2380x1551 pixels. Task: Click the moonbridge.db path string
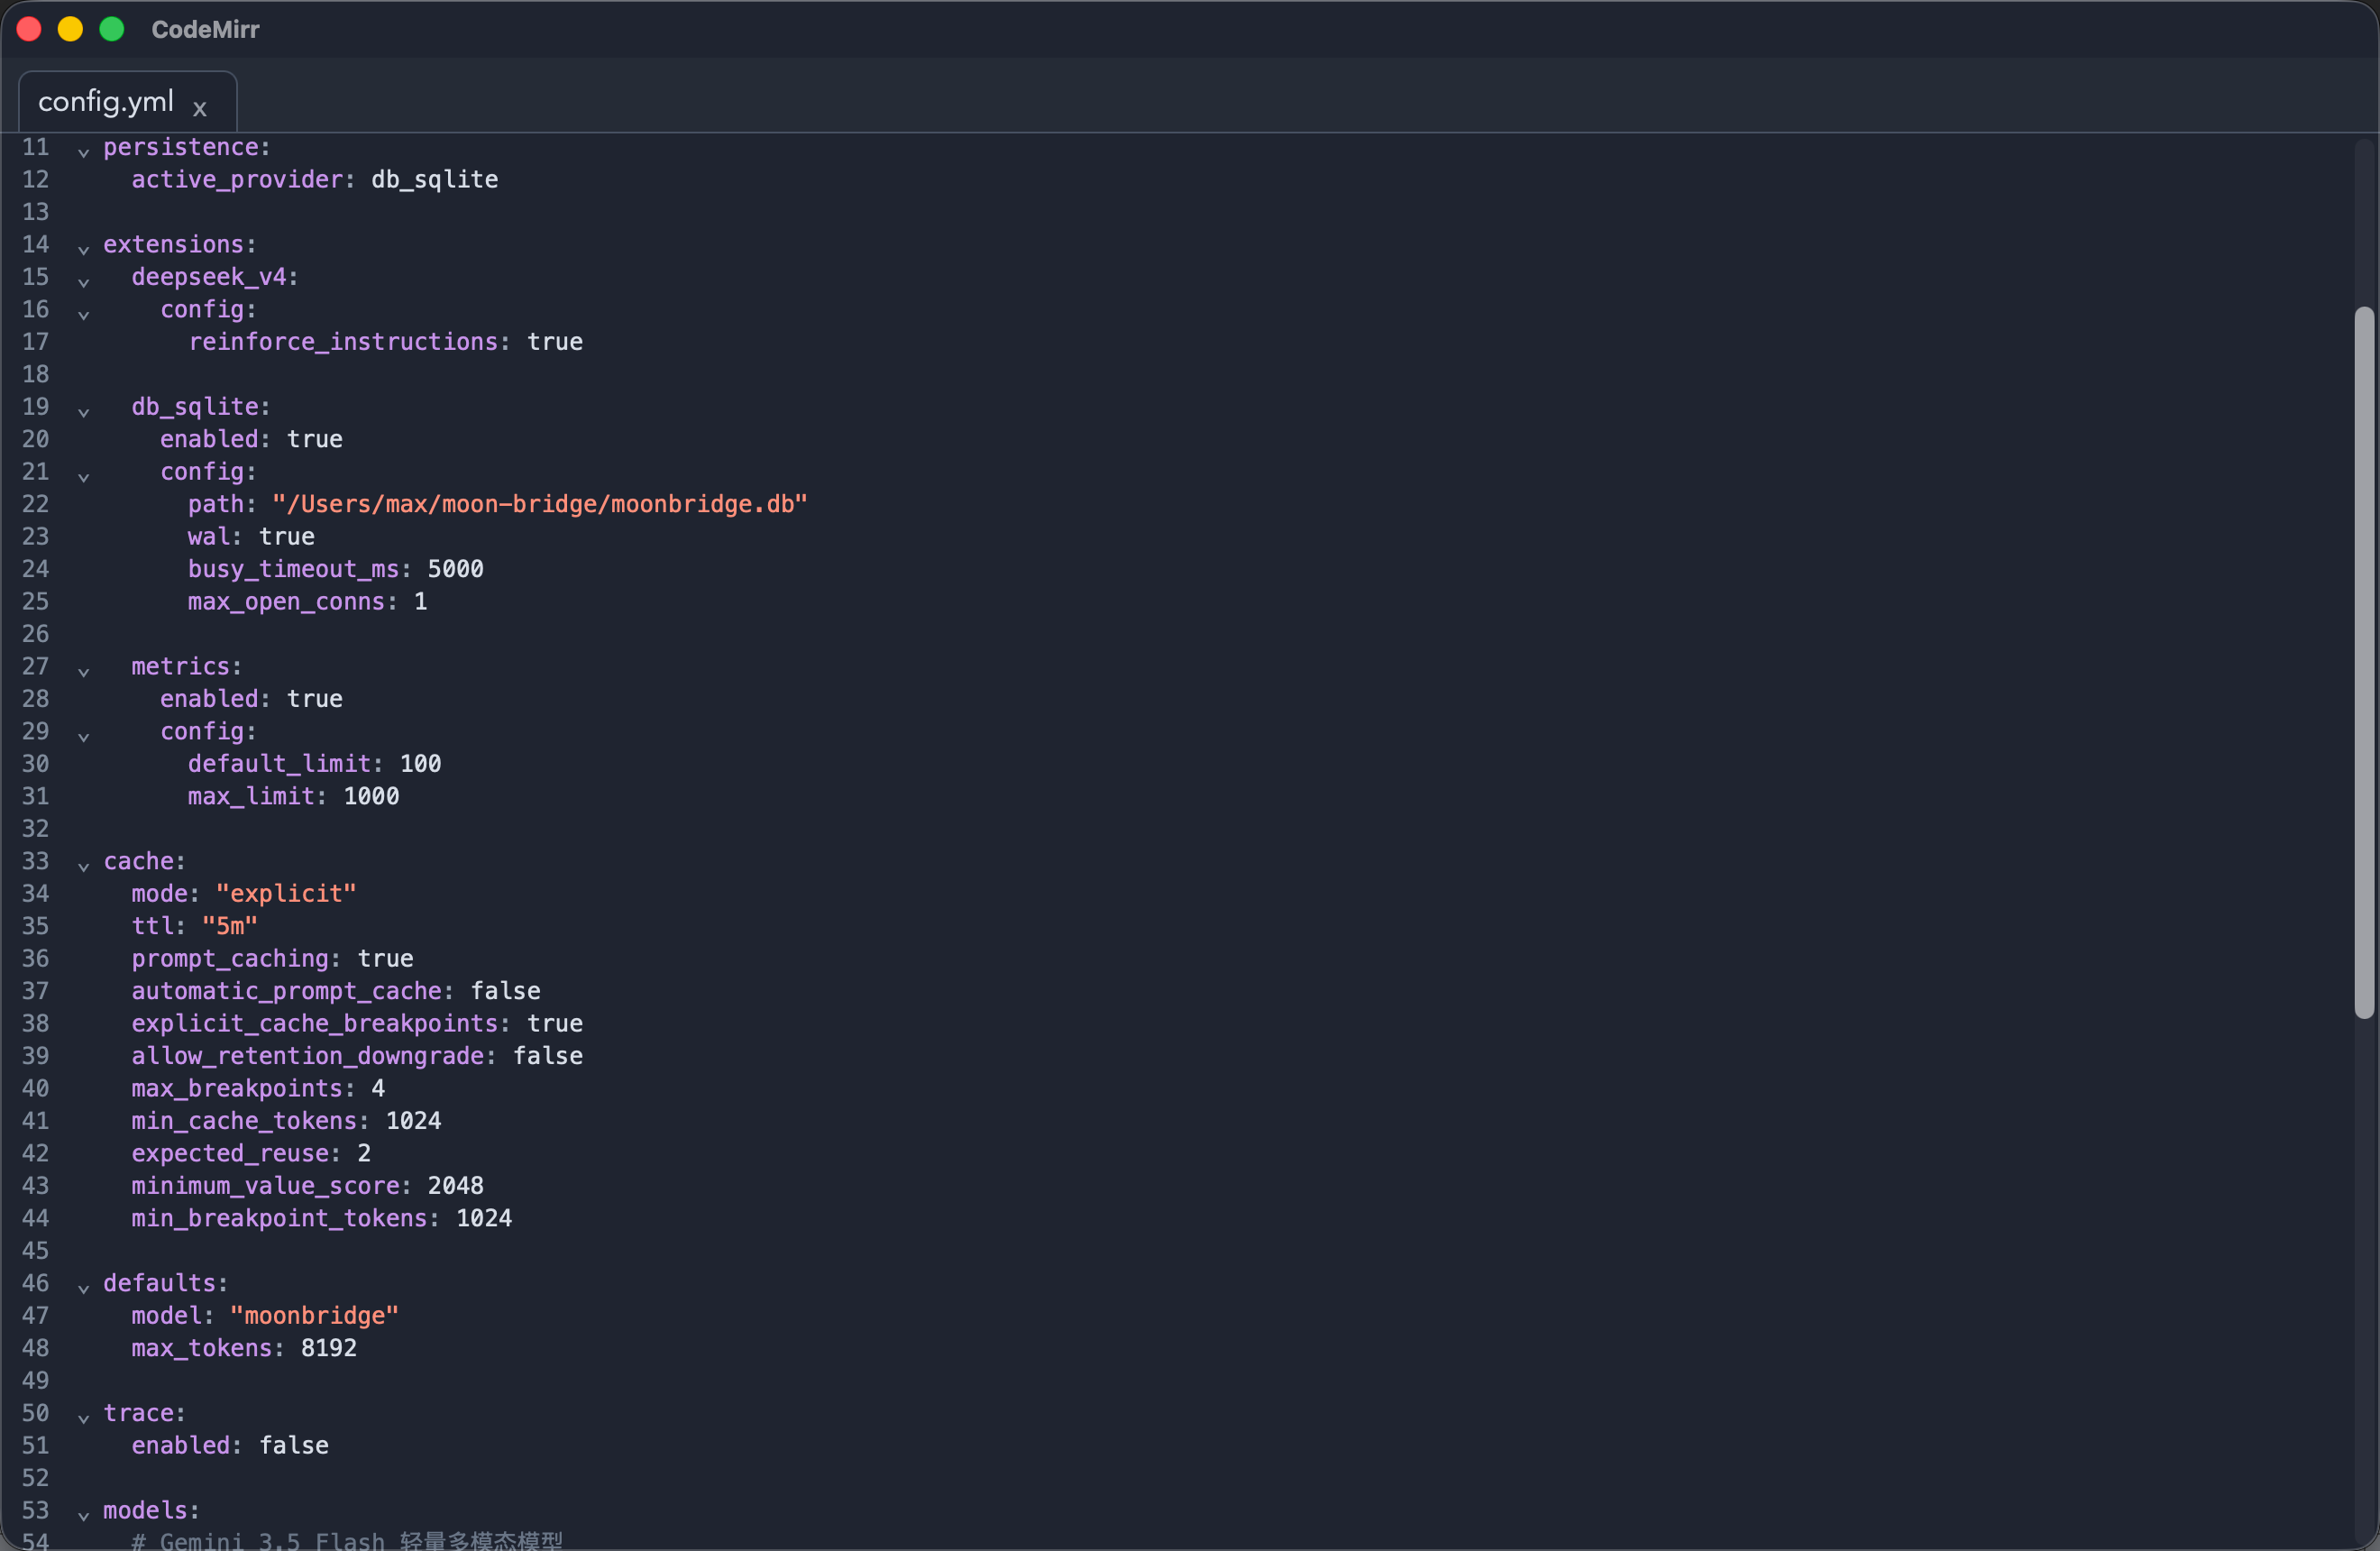(540, 504)
